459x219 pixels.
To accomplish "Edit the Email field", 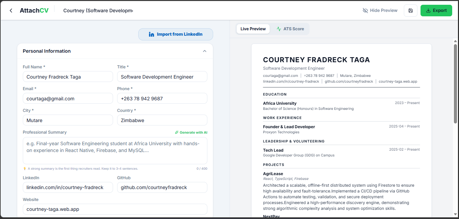I will tap(68, 99).
